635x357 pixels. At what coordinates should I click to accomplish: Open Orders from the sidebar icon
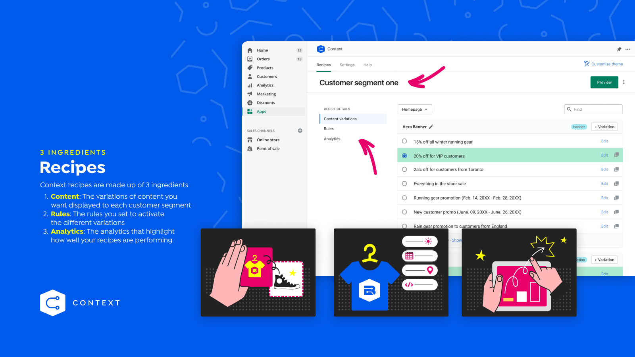pos(250,59)
